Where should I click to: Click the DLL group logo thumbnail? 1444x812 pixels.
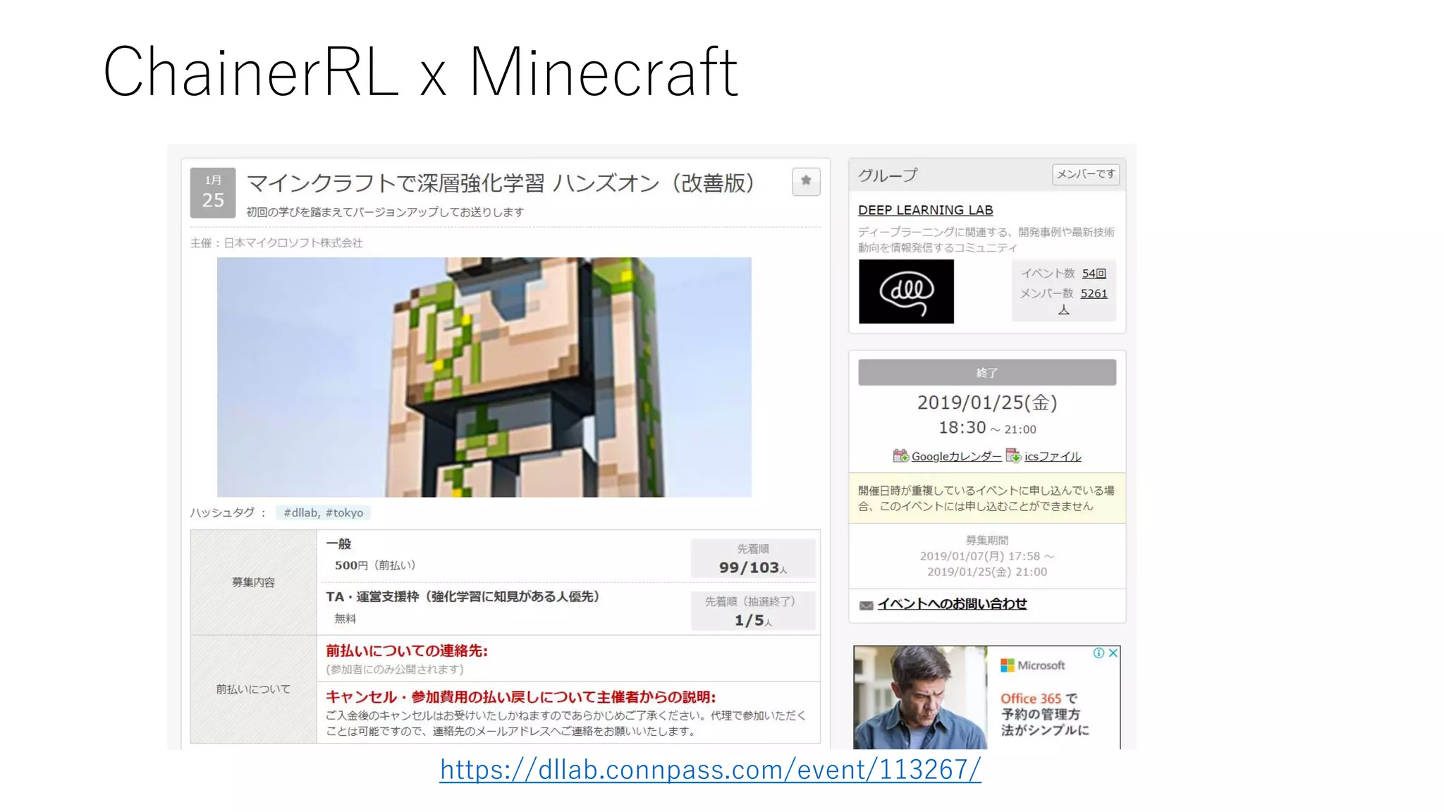tap(906, 291)
